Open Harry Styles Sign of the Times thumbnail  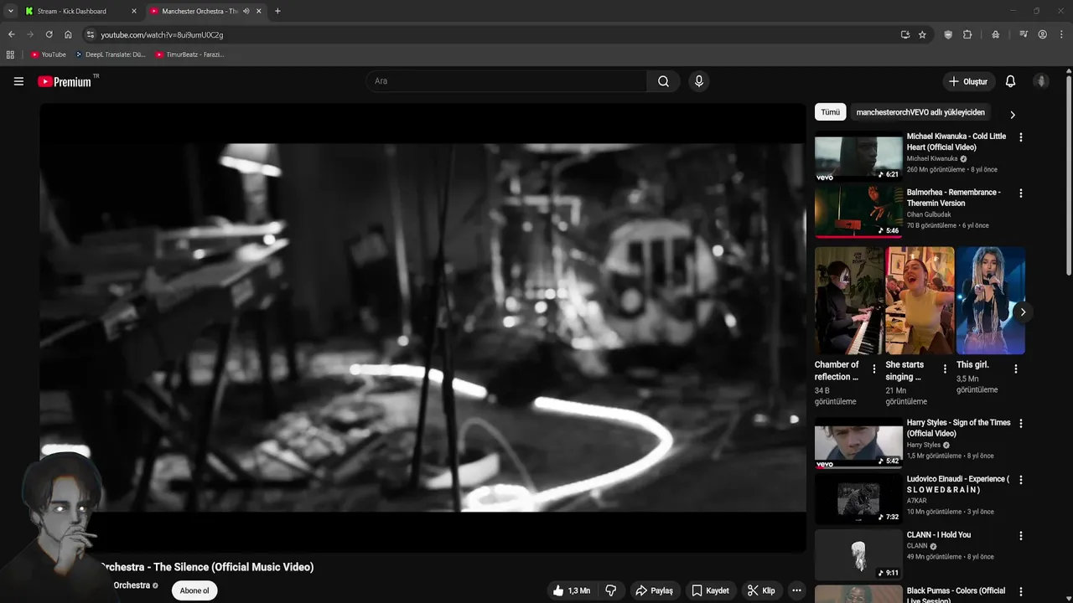pyautogui.click(x=858, y=442)
